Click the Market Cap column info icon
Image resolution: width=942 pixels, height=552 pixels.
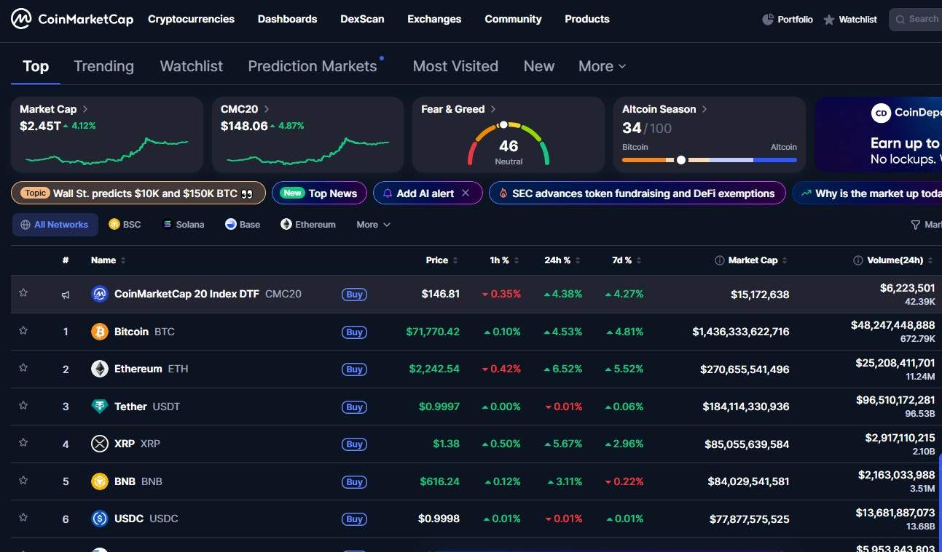coord(721,260)
